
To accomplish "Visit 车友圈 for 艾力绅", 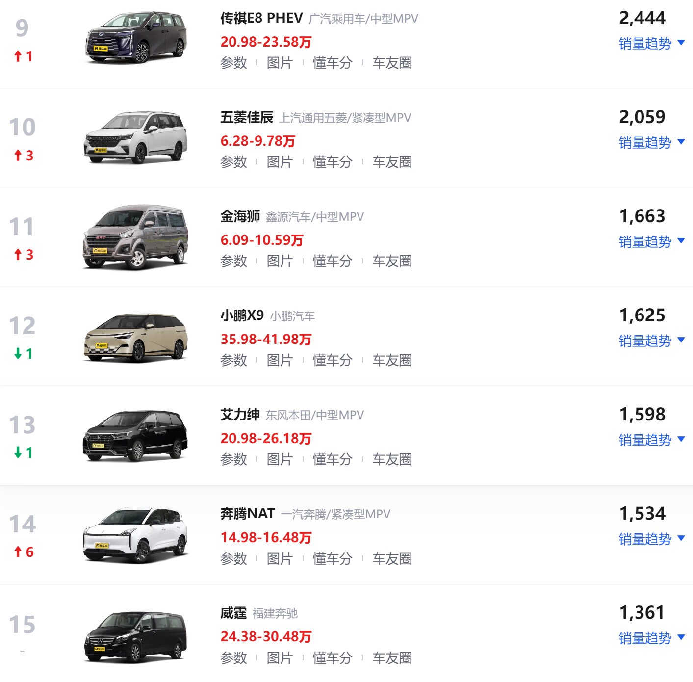I will (x=391, y=459).
